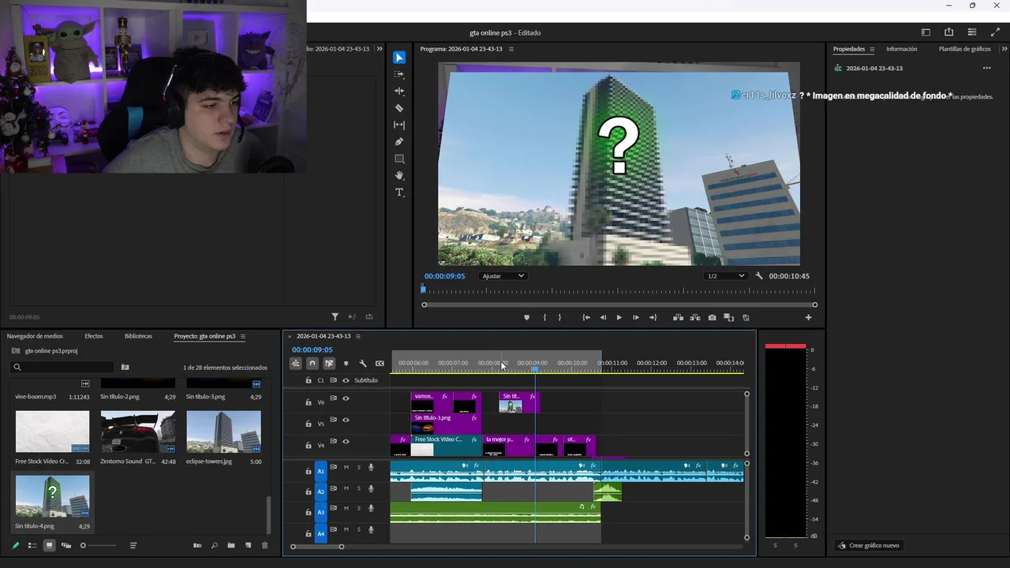Image resolution: width=1010 pixels, height=568 pixels.
Task: Open timeline display settings wrench
Action: [362, 364]
